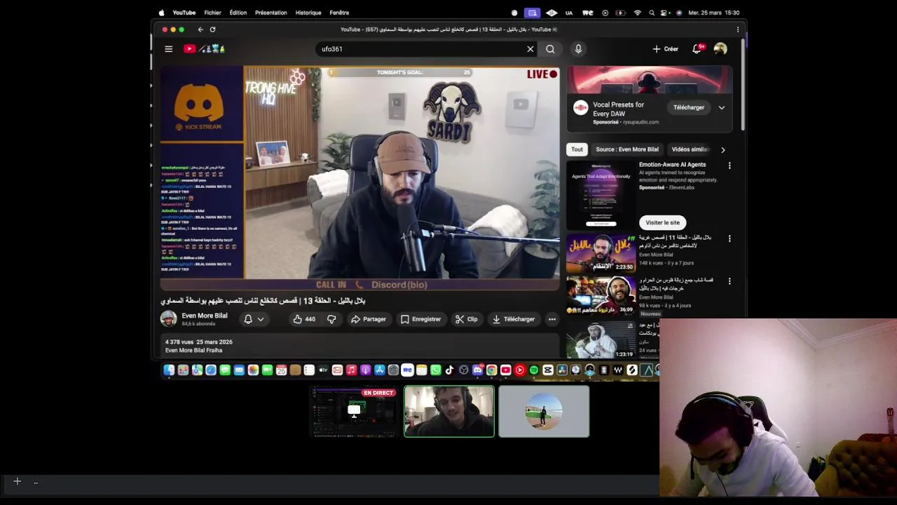Toggle the subscription notification bell

click(248, 319)
